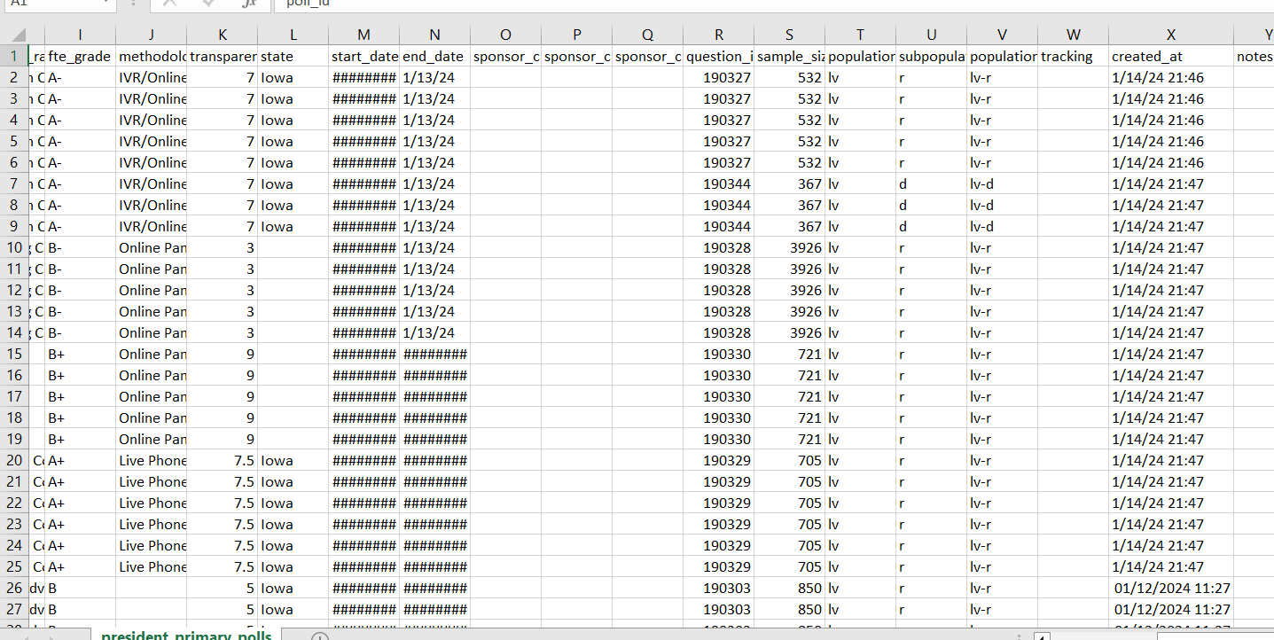Select row 24 header
Image resolution: width=1274 pixels, height=640 pixels.
coord(13,545)
